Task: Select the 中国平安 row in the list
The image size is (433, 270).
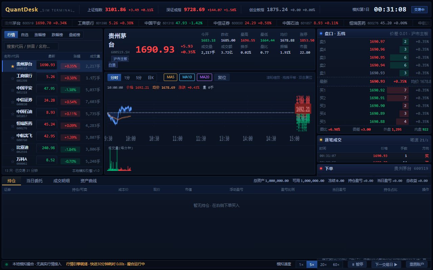Action: 52,90
